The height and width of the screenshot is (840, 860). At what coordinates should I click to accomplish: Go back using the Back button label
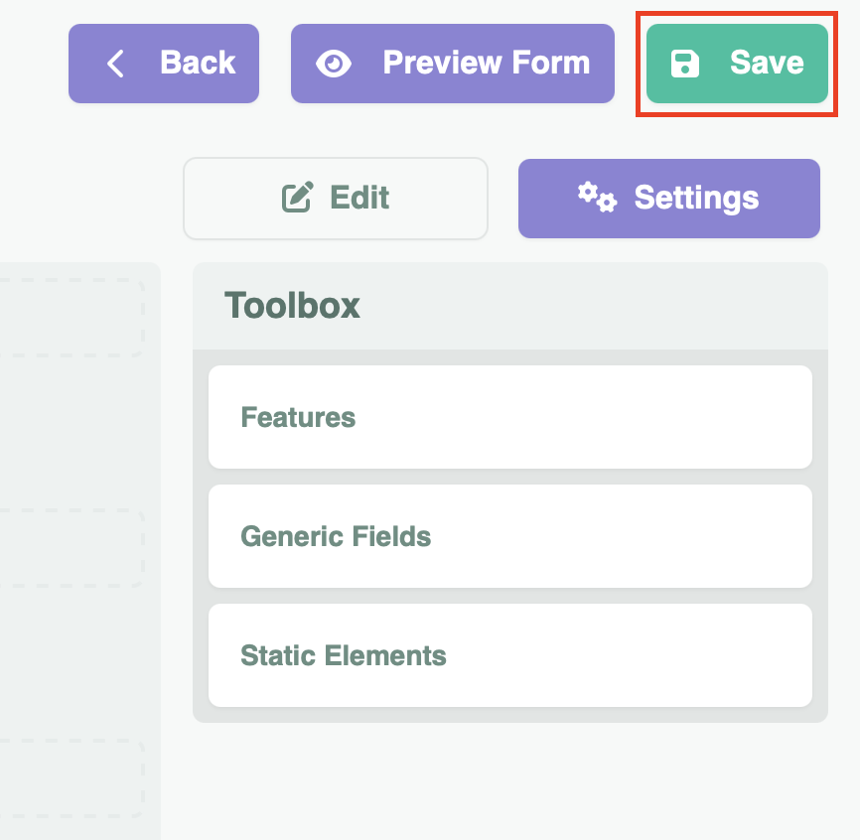(x=198, y=64)
